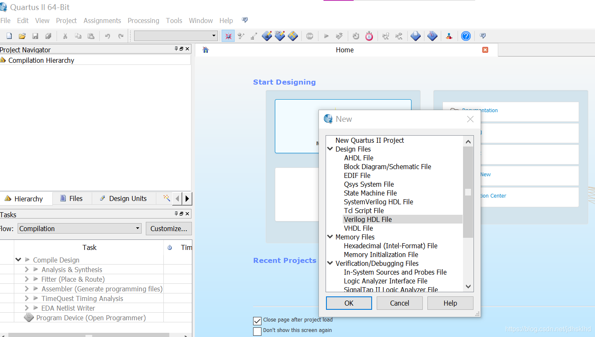Redo the action via toolbar arrow
Viewport: 595px width, 337px height.
pyautogui.click(x=121, y=36)
